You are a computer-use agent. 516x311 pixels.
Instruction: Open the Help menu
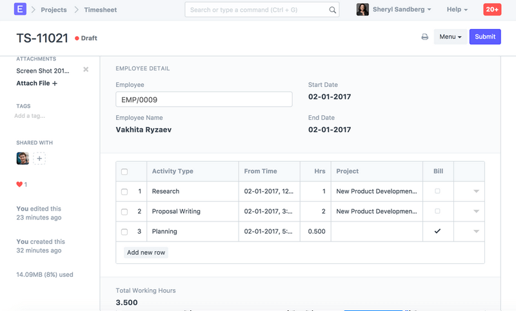click(457, 10)
